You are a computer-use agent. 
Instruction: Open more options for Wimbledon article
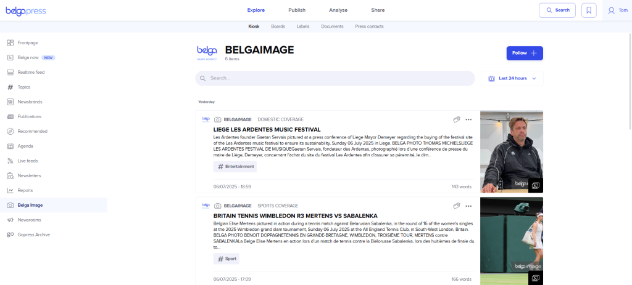tap(468, 206)
